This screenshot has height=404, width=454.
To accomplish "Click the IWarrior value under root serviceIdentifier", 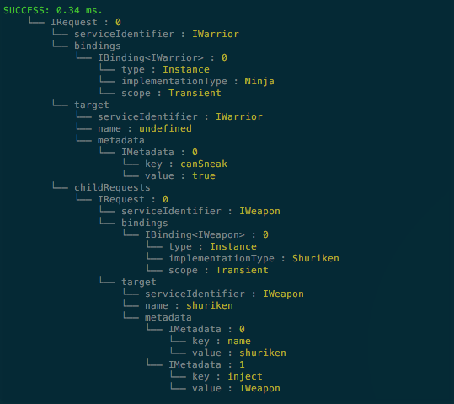I will coord(216,34).
